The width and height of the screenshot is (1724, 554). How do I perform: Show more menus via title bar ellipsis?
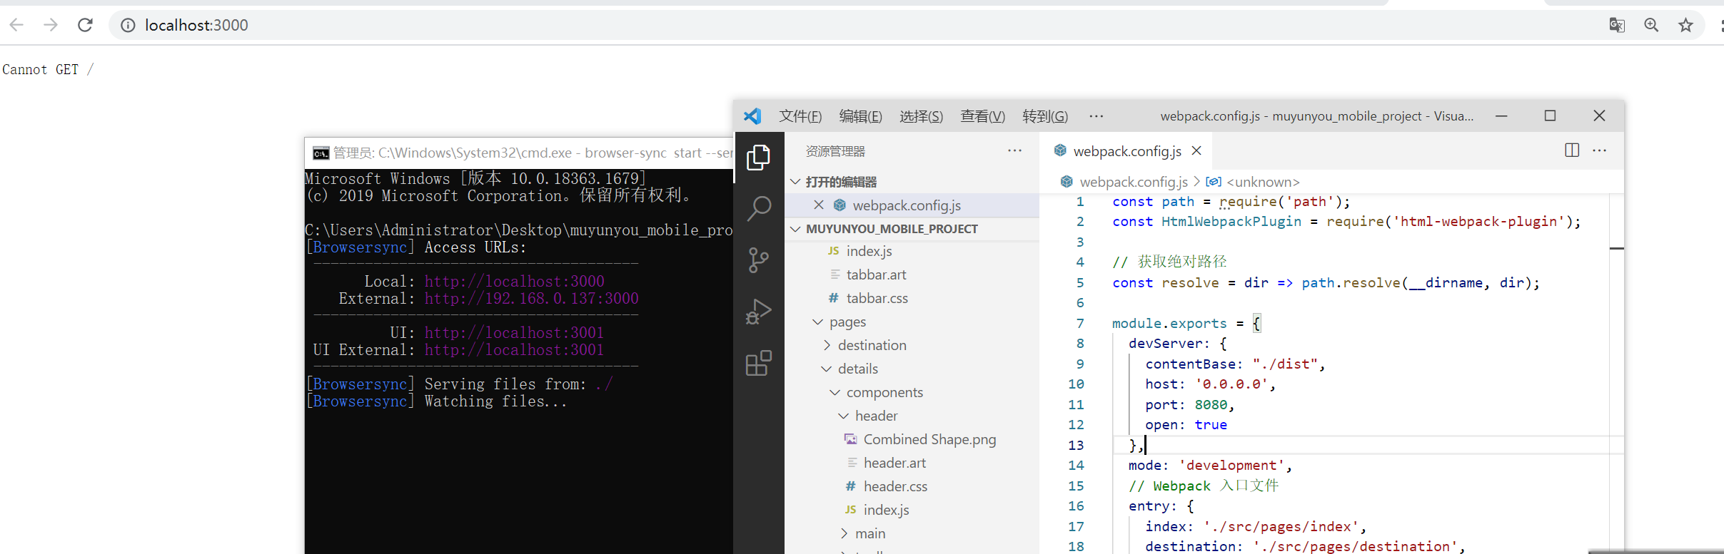pyautogui.click(x=1097, y=116)
